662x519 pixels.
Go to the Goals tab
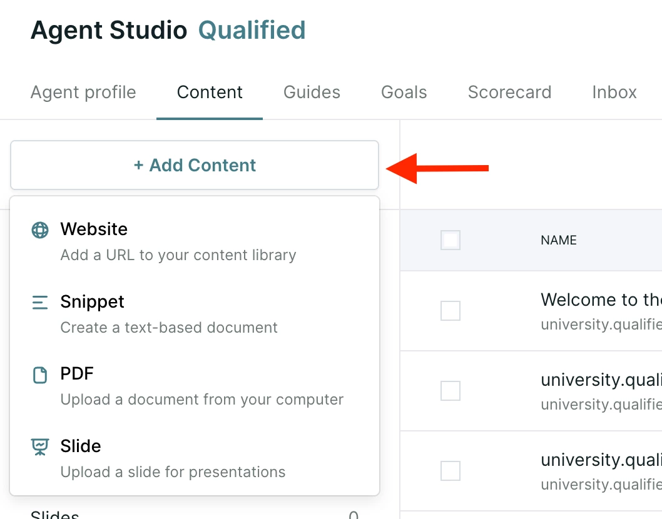click(x=404, y=92)
